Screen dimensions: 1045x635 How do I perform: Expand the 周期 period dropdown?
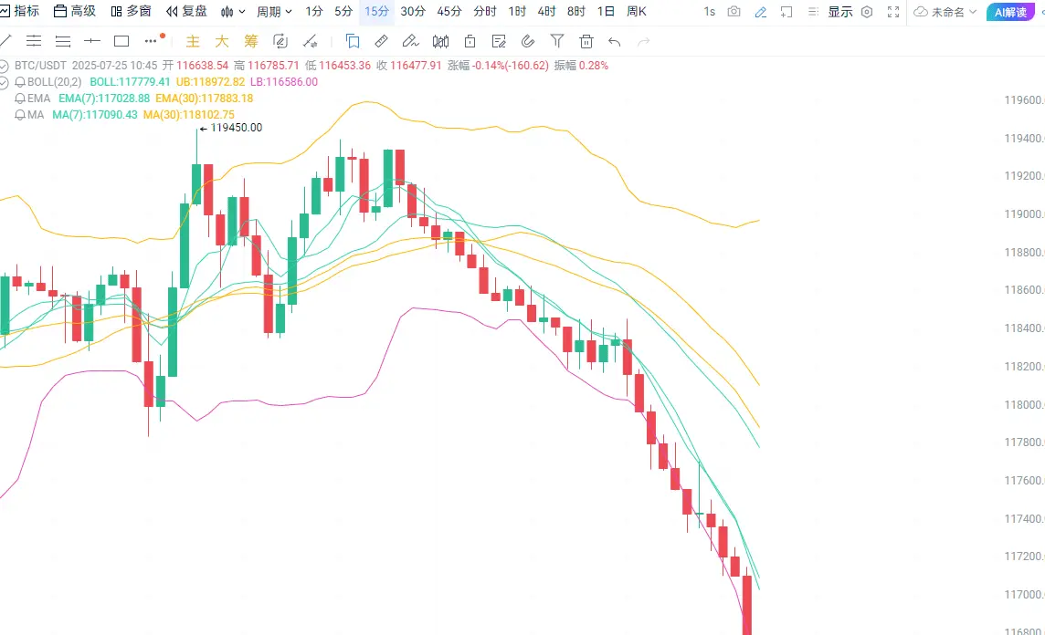(x=275, y=11)
